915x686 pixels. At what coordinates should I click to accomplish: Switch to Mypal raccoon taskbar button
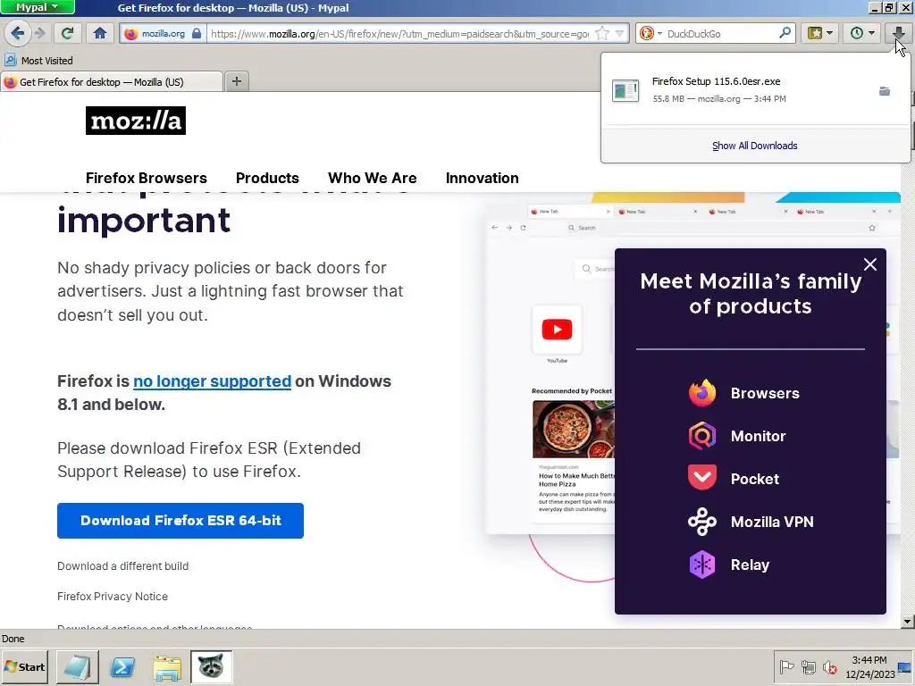(211, 666)
